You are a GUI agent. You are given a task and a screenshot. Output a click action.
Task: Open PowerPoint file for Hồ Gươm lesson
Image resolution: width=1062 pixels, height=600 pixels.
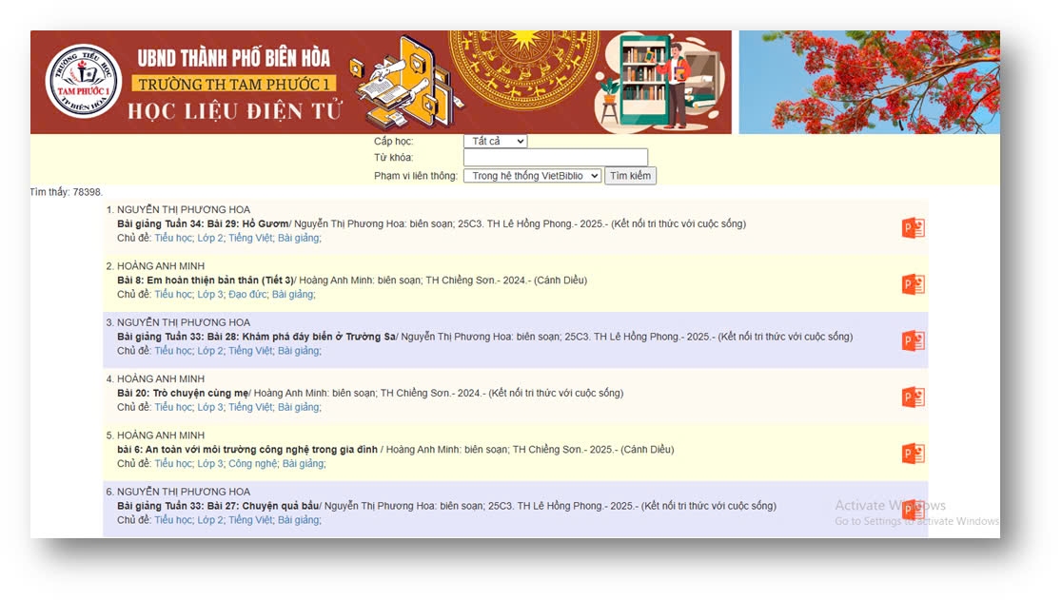(913, 228)
